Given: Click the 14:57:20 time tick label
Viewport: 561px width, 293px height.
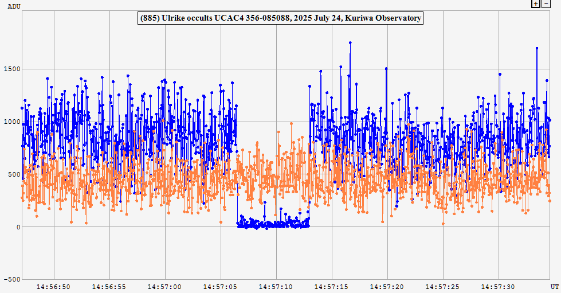Looking at the screenshot, I should click(388, 286).
